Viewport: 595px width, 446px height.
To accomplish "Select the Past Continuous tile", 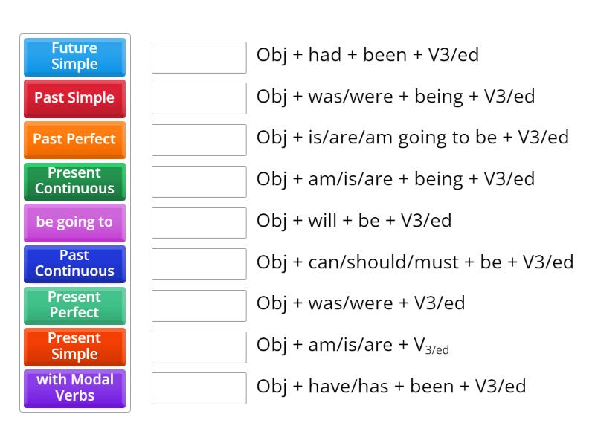I will coord(74,264).
